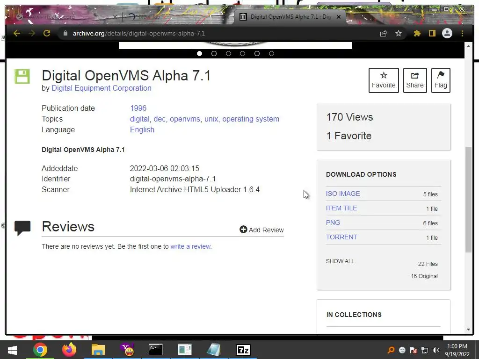Bookmark this page with the star icon
The width and height of the screenshot is (479, 359).
pos(399,33)
